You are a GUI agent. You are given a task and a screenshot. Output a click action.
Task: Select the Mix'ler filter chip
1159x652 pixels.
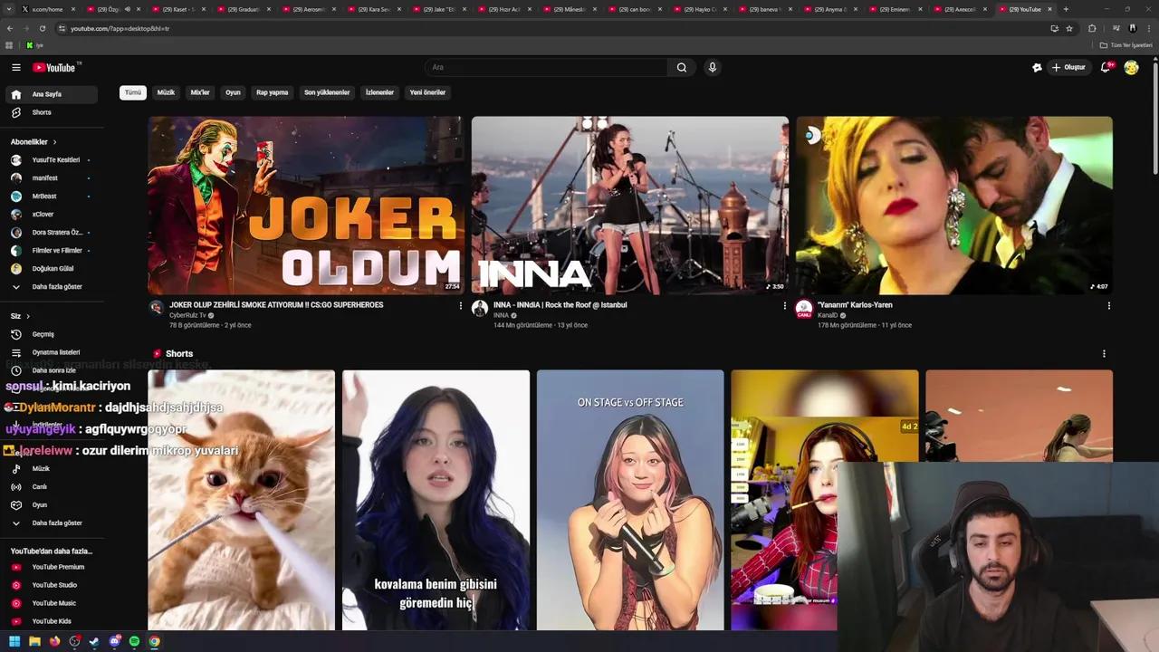click(x=200, y=92)
